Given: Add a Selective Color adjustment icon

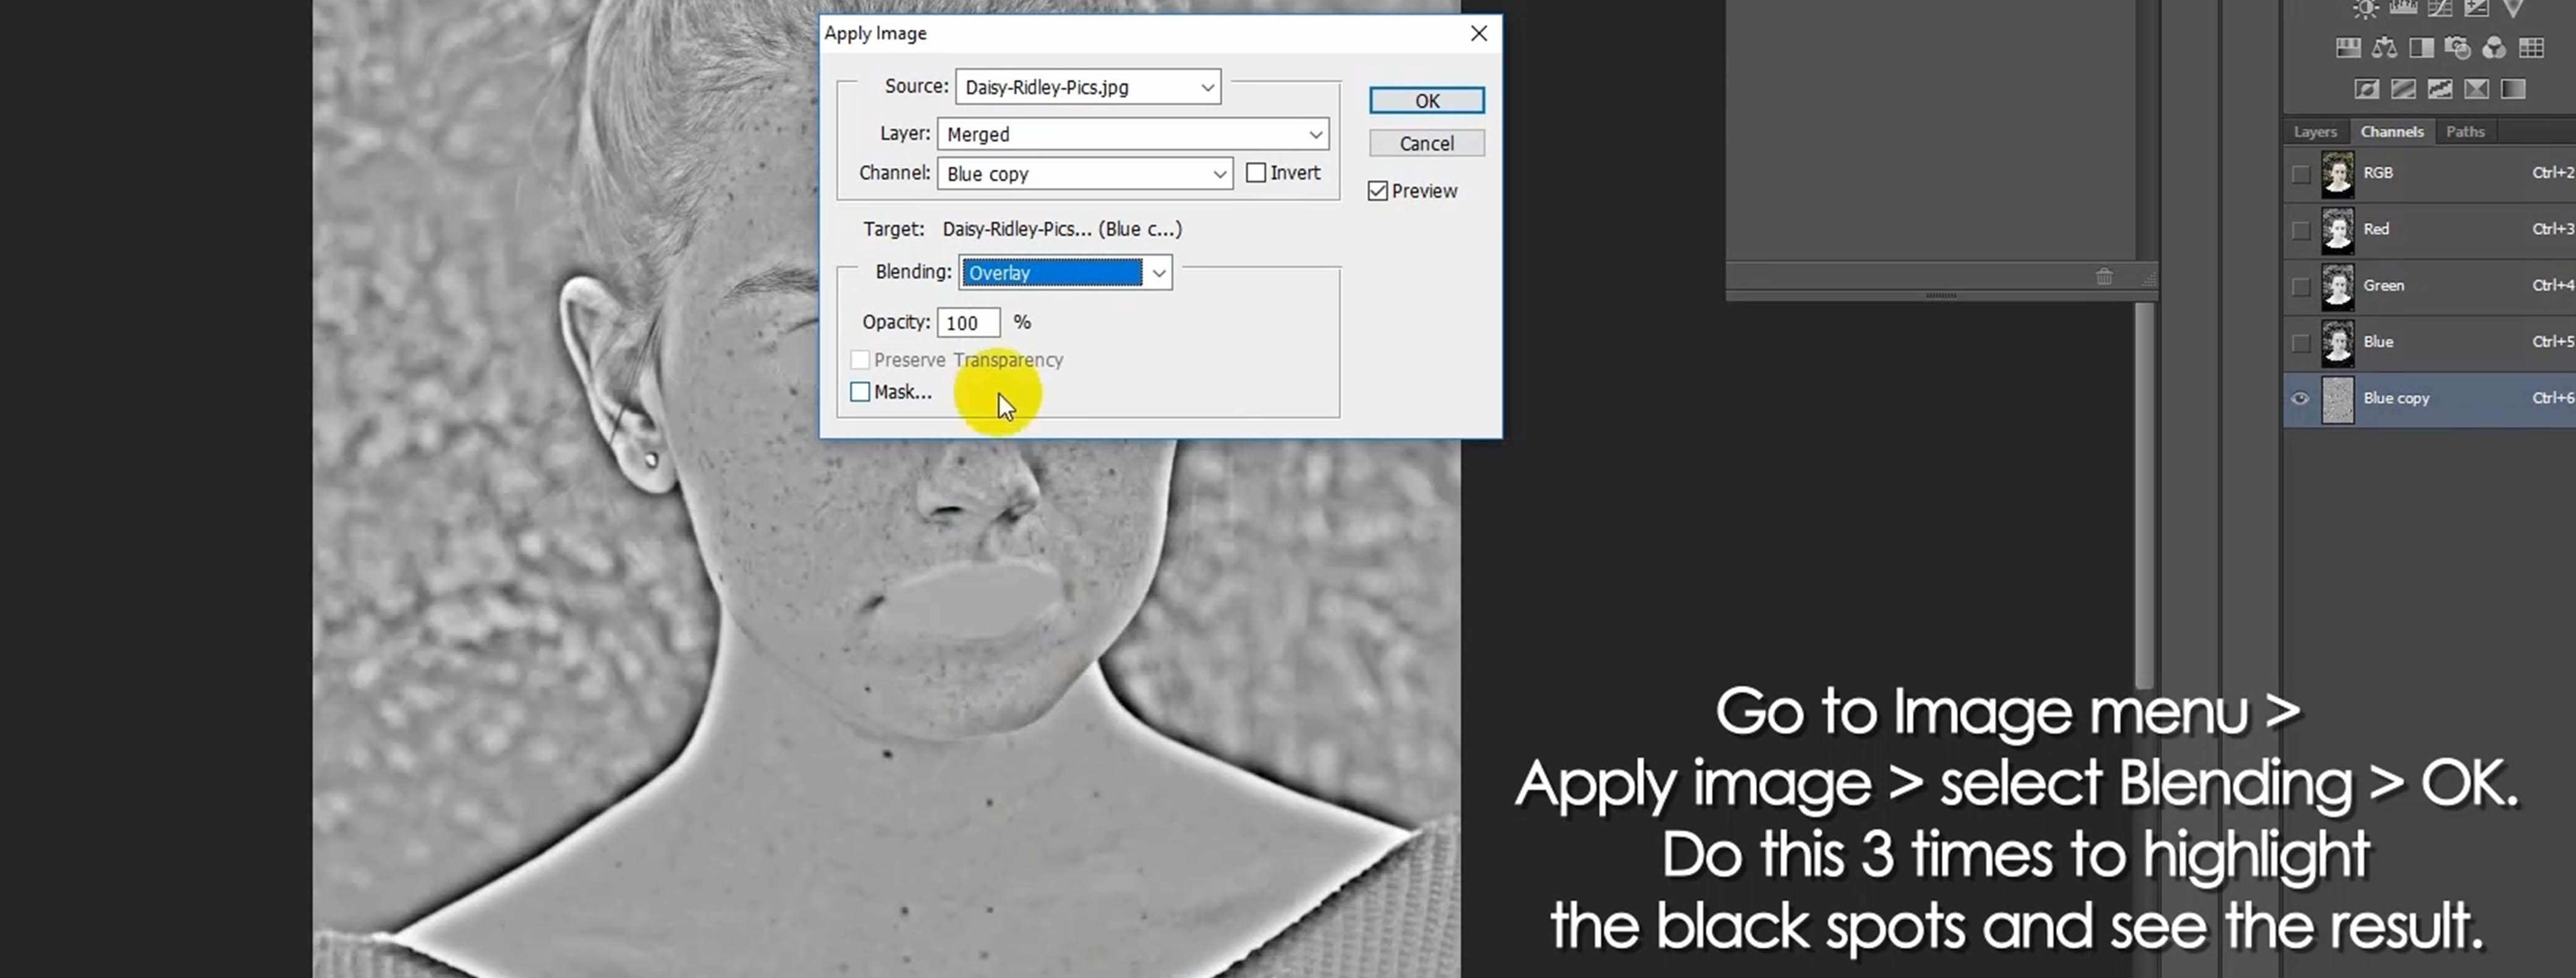Looking at the screenshot, I should point(2476,89).
